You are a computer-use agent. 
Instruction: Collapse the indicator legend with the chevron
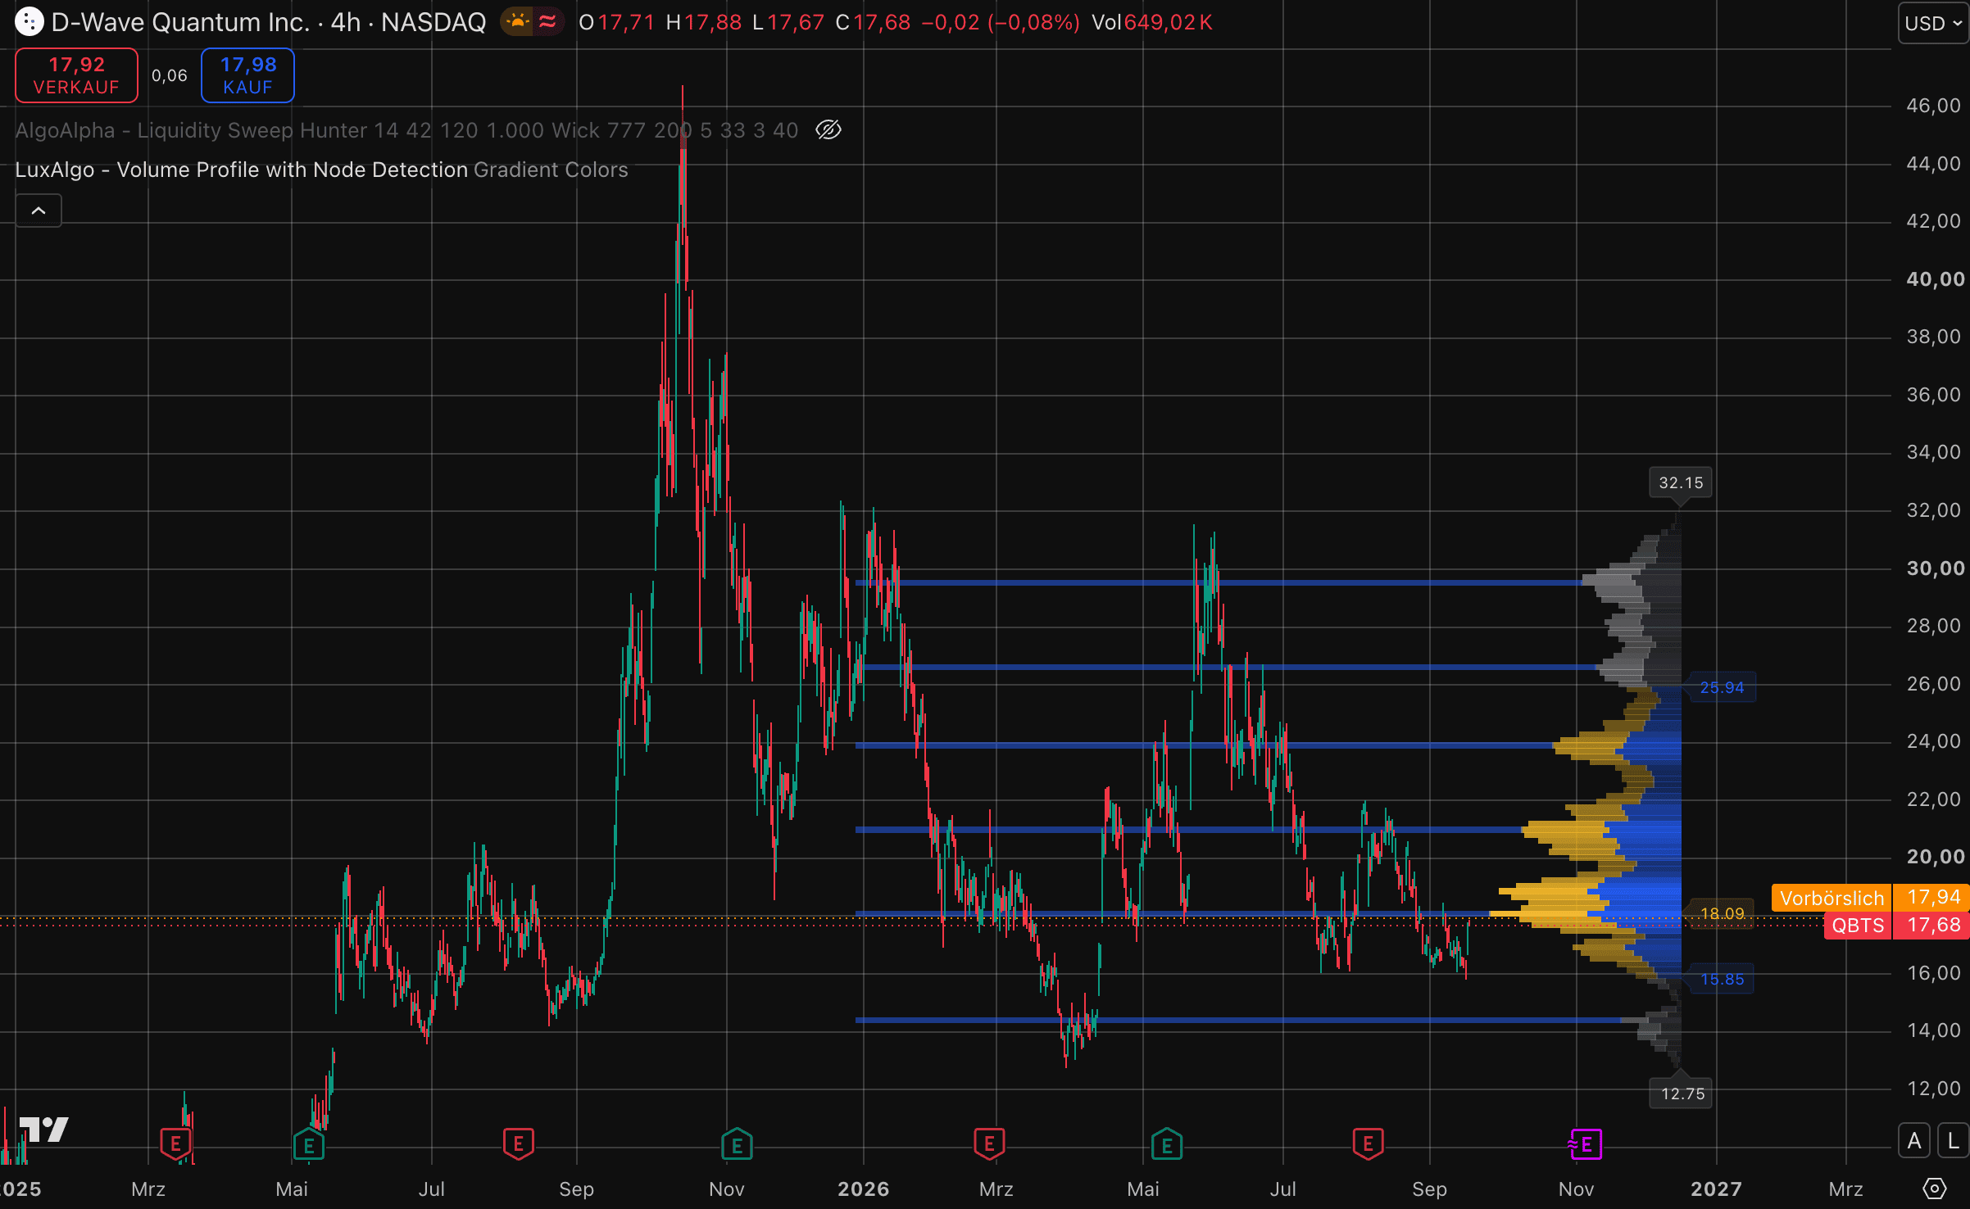(x=39, y=211)
